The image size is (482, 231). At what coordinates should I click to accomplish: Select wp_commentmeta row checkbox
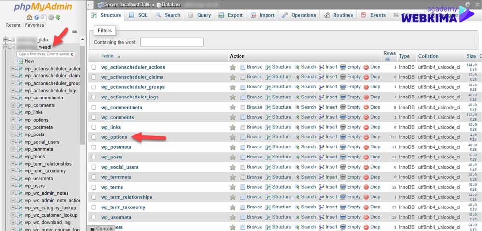point(94,107)
